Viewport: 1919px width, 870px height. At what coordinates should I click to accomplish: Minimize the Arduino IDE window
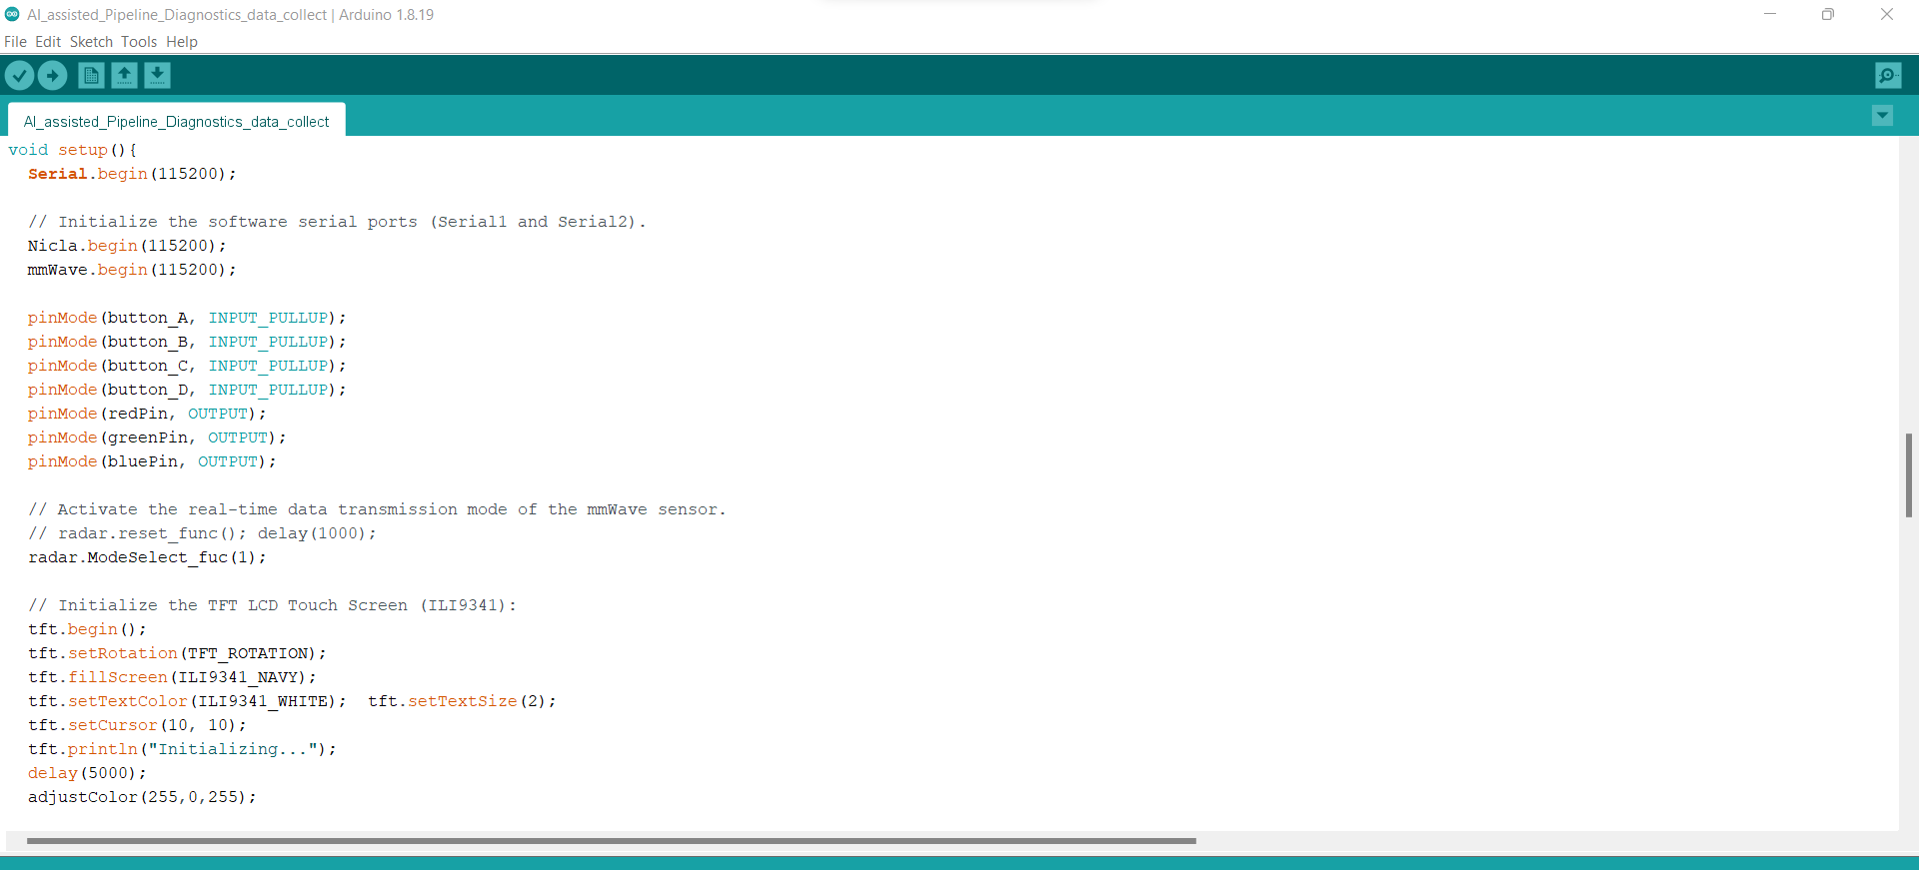point(1770,14)
